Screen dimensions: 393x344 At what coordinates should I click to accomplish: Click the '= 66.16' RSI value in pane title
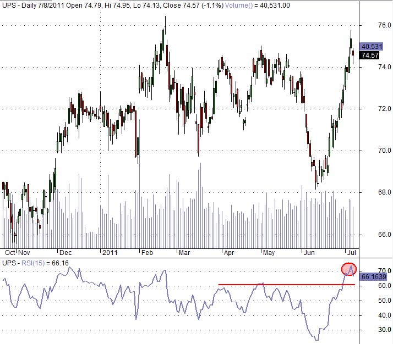[x=58, y=263]
